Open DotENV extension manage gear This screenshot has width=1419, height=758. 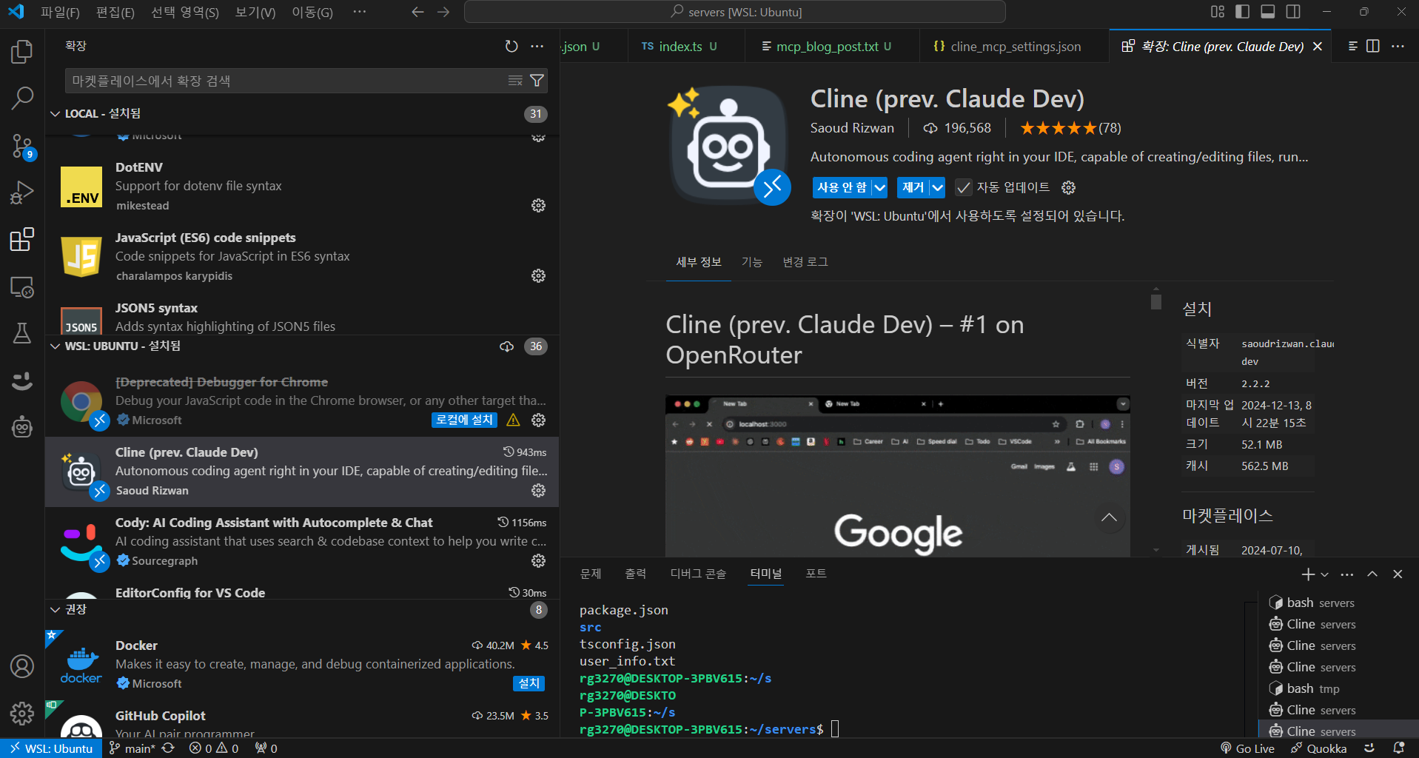click(539, 205)
